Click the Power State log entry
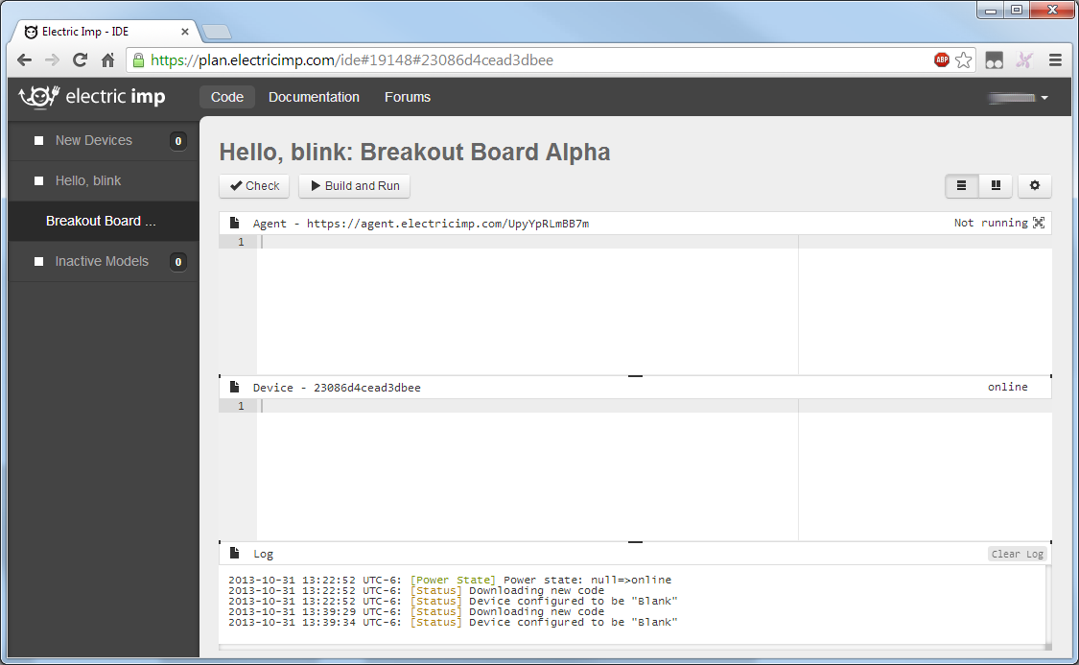Viewport: 1079px width, 665px height. (450, 580)
